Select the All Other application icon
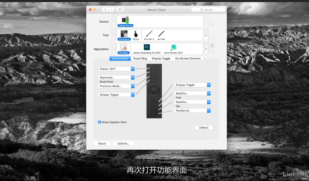Screen dimensions: 309x181 tap(124, 49)
